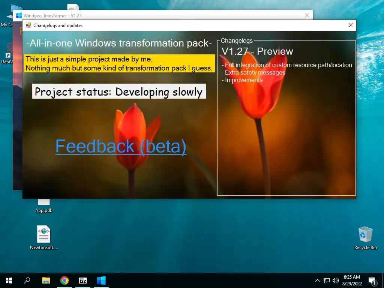Screen dimensions: 384x288
Task: Select the Recycle Bin desktop icon
Action: (x=365, y=238)
